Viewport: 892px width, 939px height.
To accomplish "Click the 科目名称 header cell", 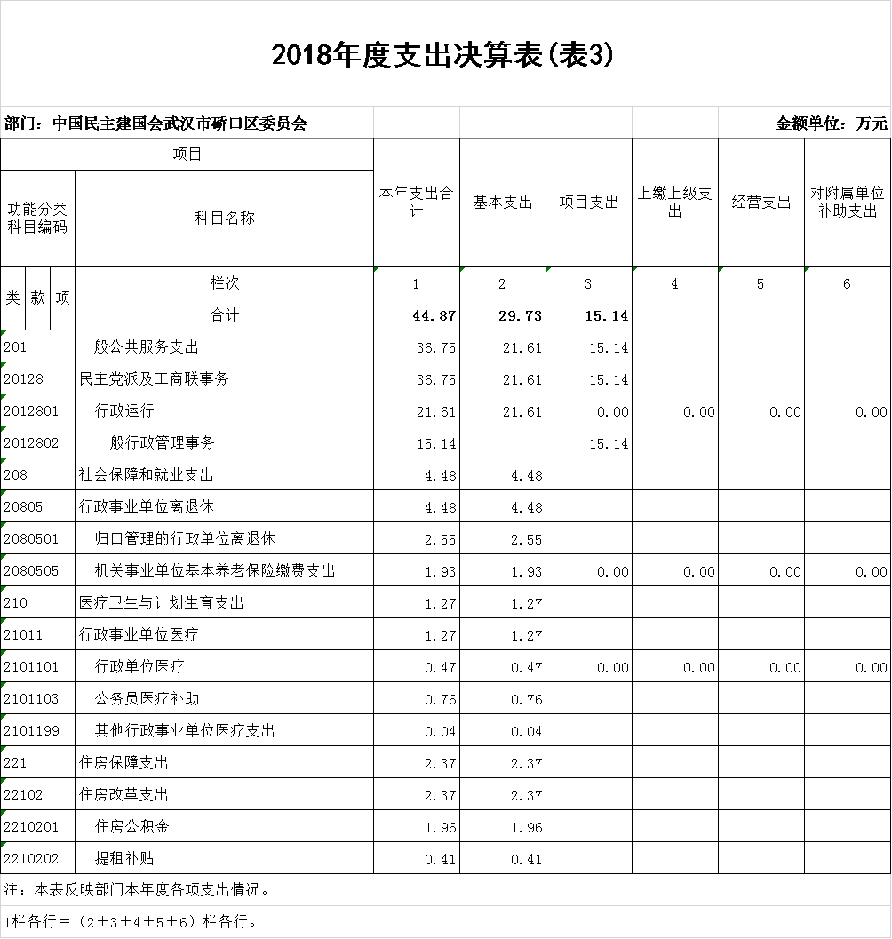I will [x=224, y=218].
